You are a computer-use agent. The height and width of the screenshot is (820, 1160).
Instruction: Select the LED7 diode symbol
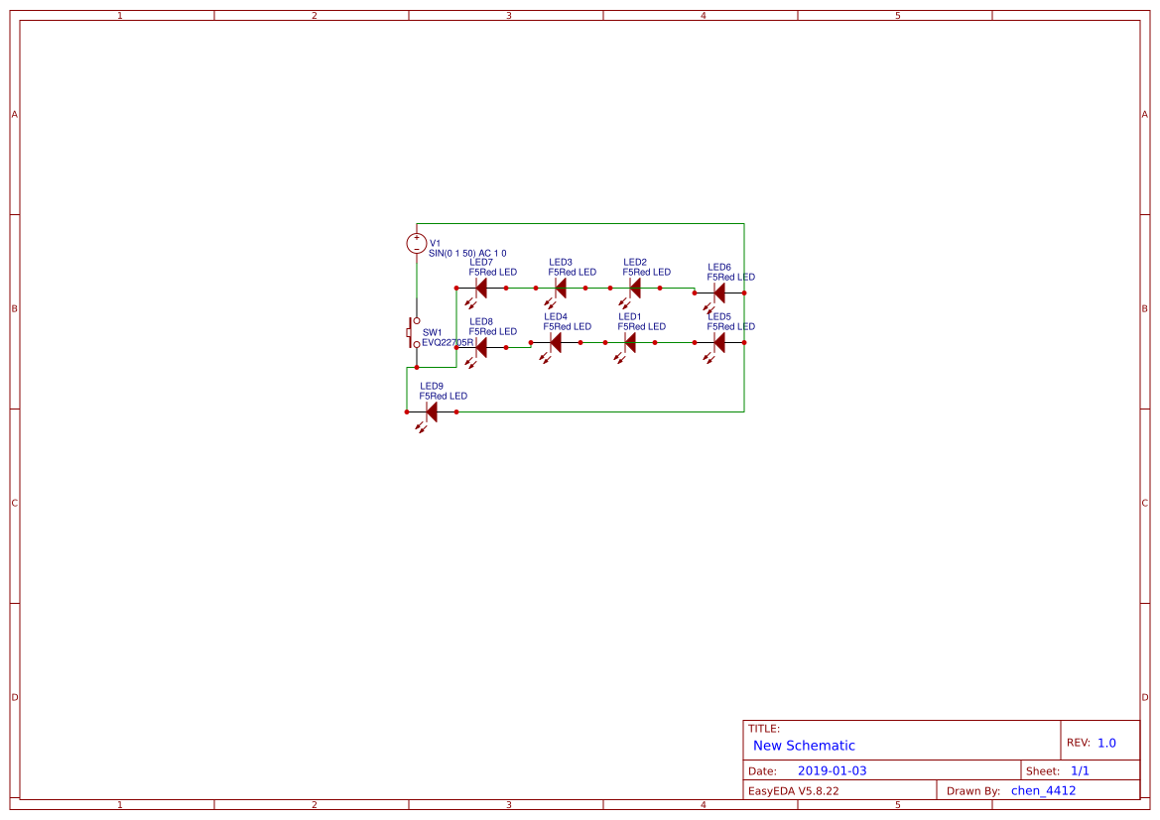click(479, 288)
